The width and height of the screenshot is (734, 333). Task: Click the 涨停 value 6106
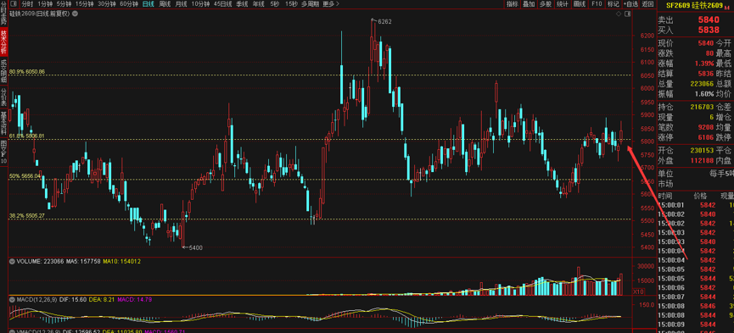pos(706,137)
